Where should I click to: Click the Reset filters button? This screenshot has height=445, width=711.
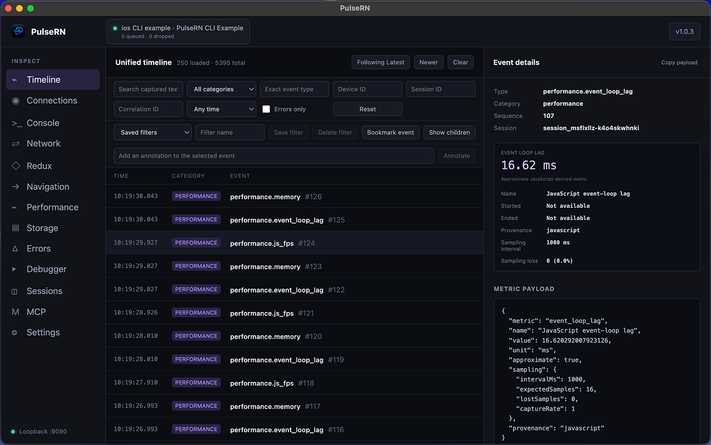(368, 109)
